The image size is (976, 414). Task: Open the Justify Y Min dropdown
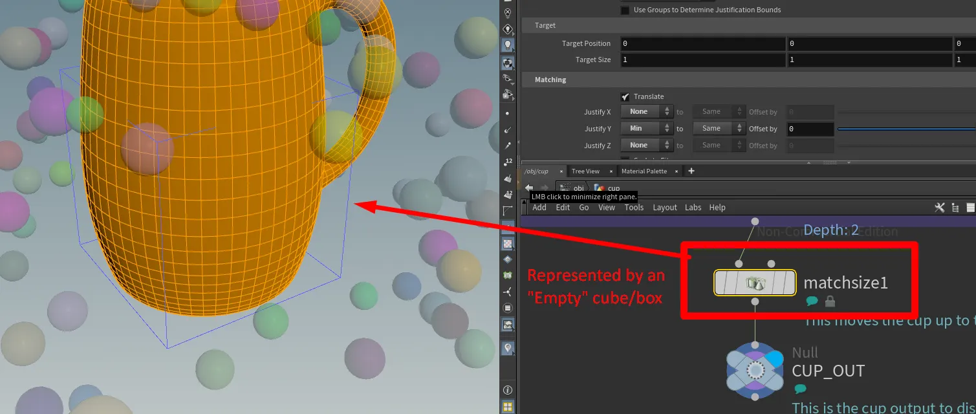tap(647, 129)
